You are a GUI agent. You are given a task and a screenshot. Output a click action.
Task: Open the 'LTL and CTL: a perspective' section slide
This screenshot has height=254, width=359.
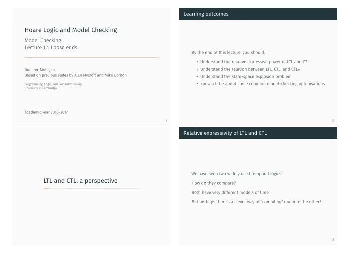tap(91, 186)
